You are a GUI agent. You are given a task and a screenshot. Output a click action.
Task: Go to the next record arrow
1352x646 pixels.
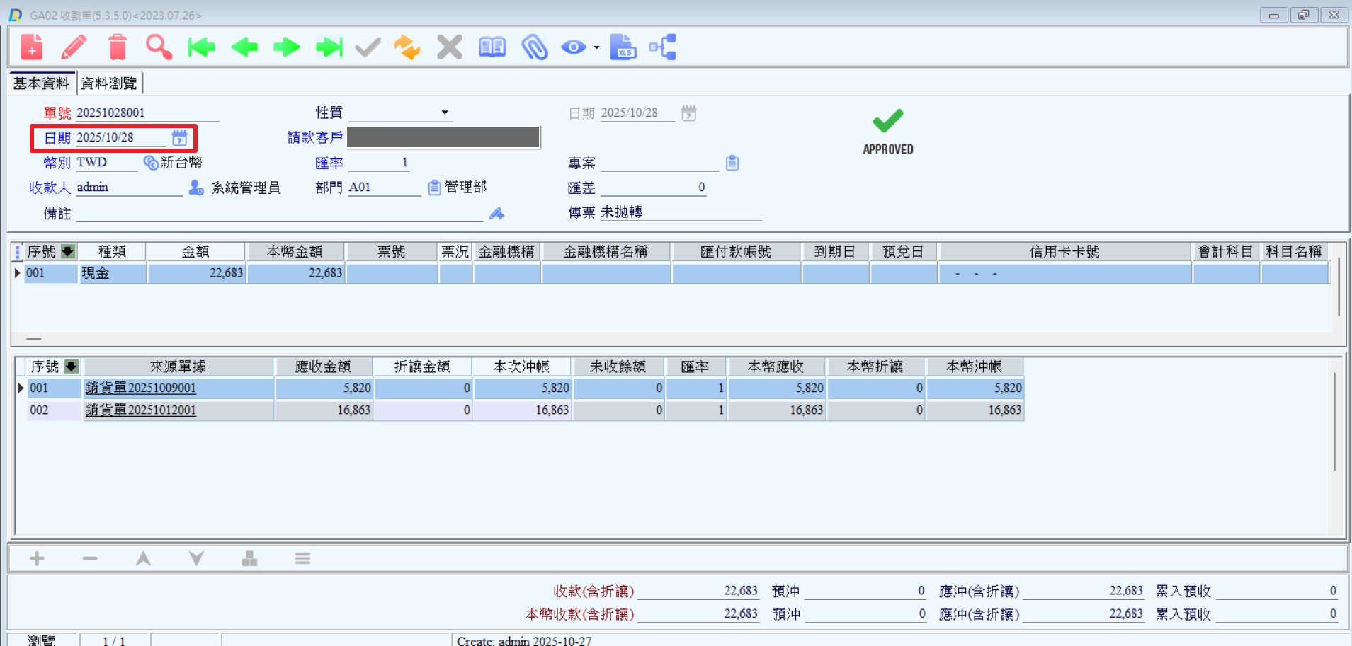click(287, 47)
